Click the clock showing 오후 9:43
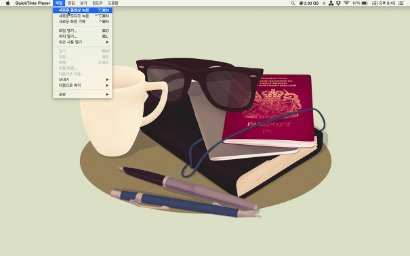The height and width of the screenshot is (256, 410). tap(384, 3)
